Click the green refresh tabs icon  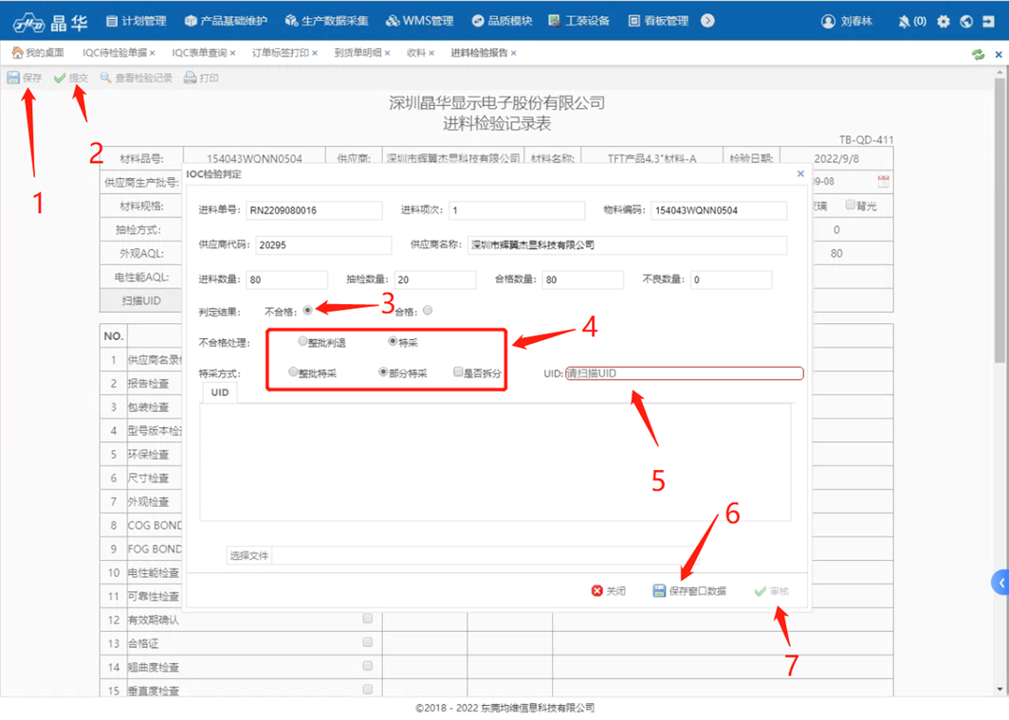[x=978, y=54]
